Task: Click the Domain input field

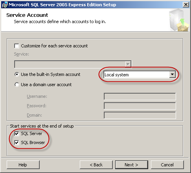Action: [x=140, y=115]
